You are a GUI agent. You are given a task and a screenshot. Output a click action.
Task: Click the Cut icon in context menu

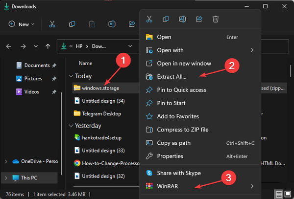click(x=149, y=19)
